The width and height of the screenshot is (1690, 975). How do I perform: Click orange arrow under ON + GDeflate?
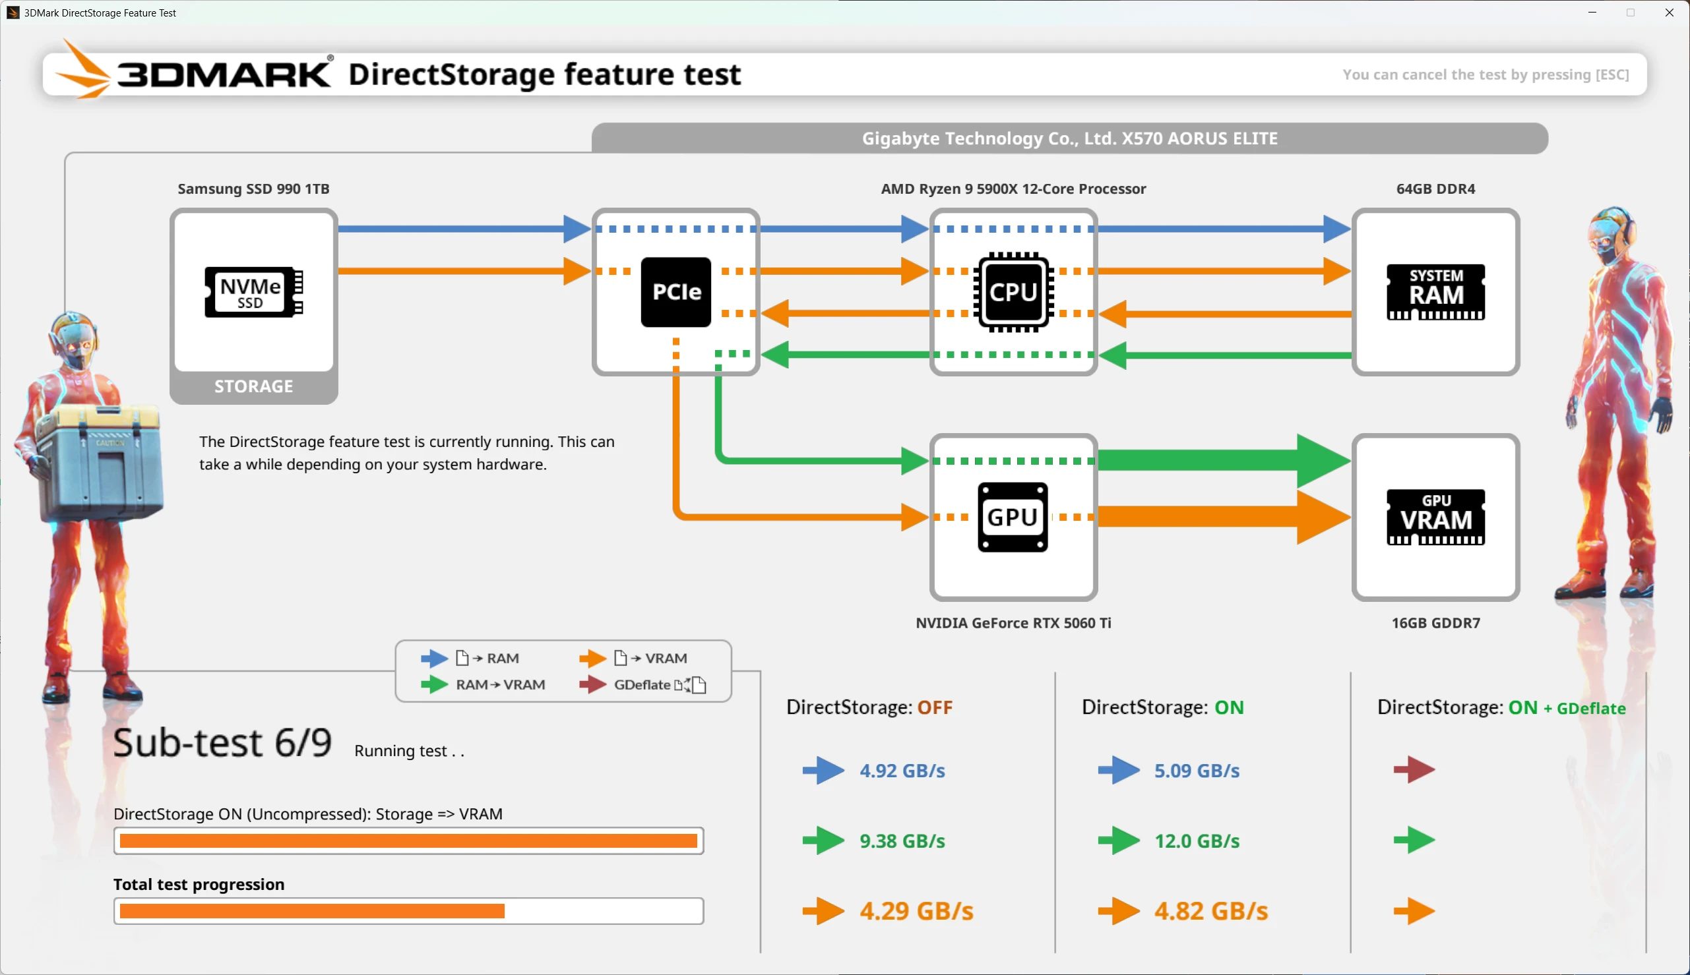point(1414,910)
